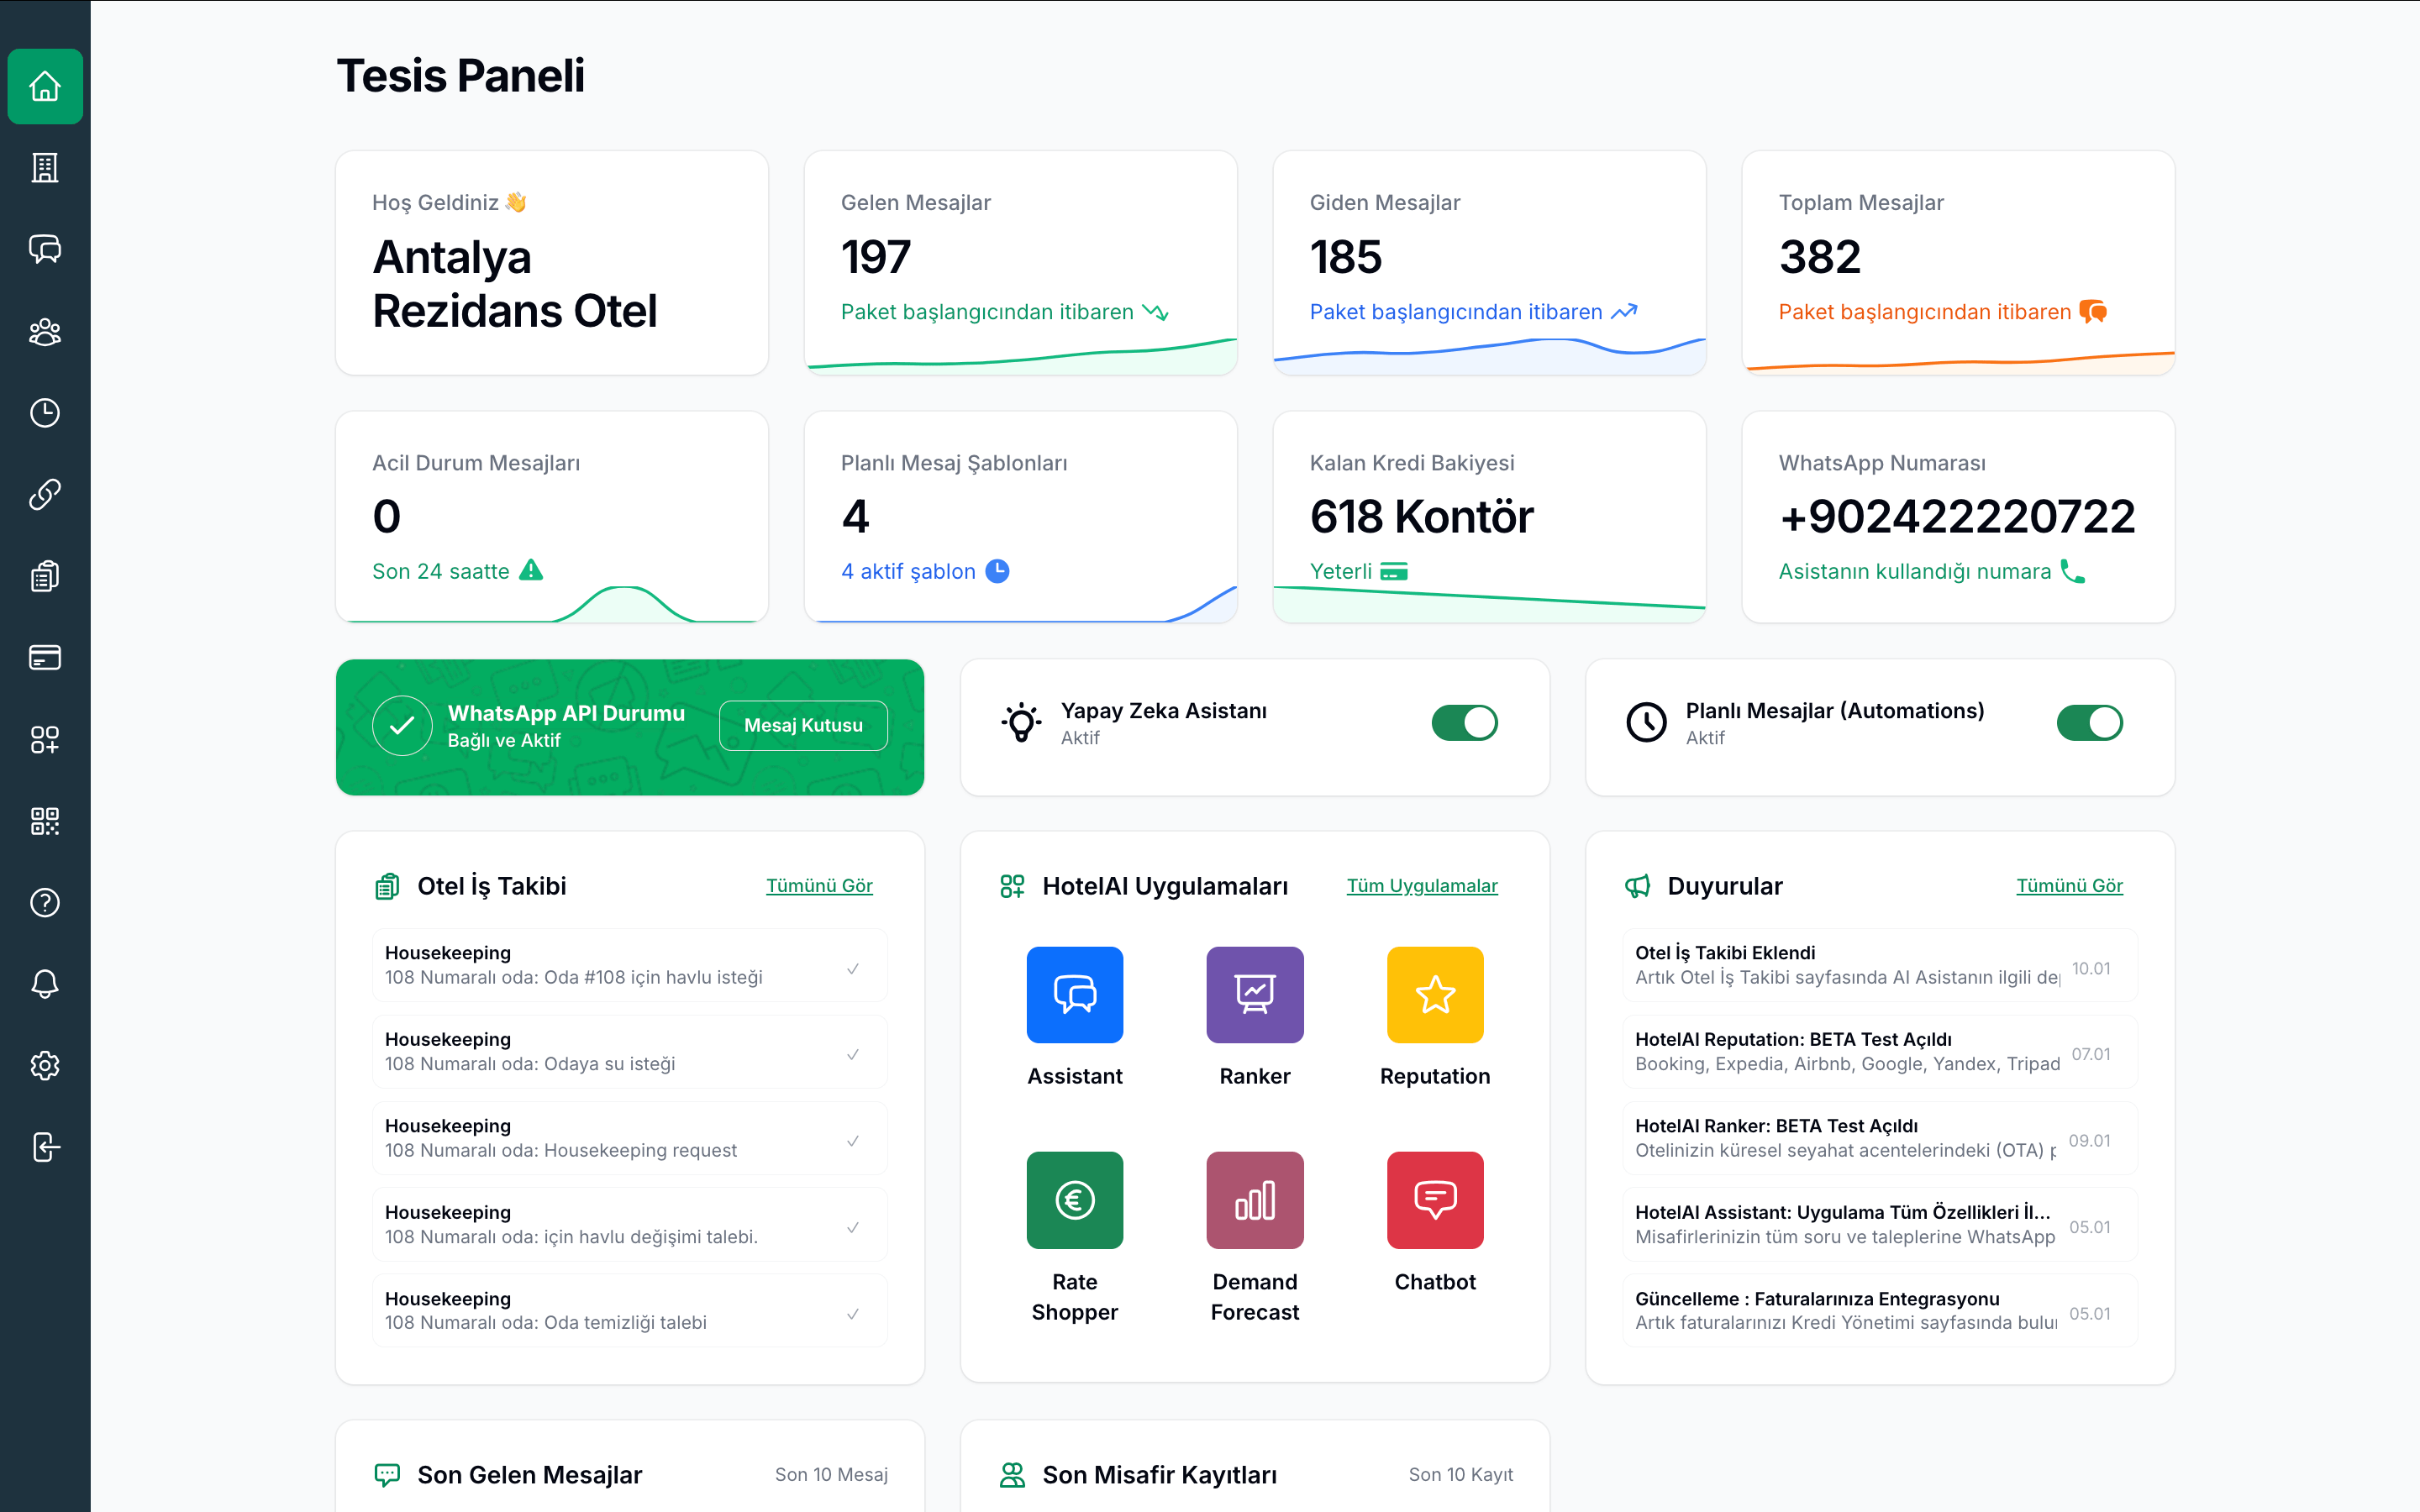
Task: Open Demand Forecast chart app
Action: click(1254, 1199)
